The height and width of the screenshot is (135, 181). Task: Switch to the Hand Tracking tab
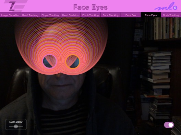pyautogui.click(x=30, y=15)
